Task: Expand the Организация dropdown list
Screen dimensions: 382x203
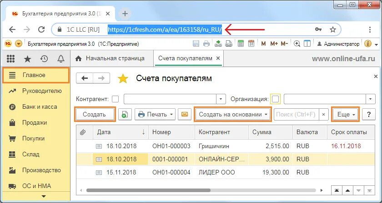Action: click(370, 99)
